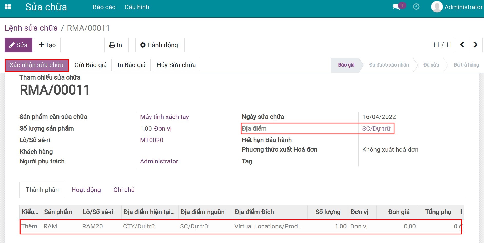Click the 11 / 11 pager counter

tap(442, 45)
